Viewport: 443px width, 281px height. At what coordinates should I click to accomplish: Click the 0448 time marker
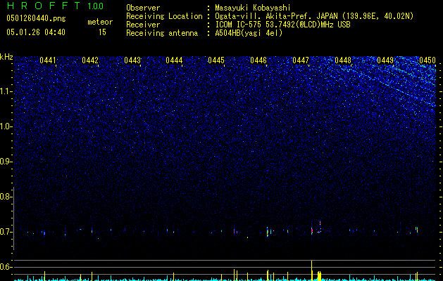click(x=343, y=60)
